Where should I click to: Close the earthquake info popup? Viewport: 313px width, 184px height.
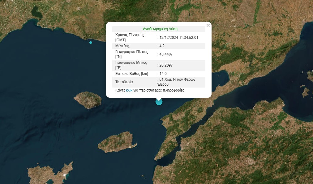click(x=208, y=26)
